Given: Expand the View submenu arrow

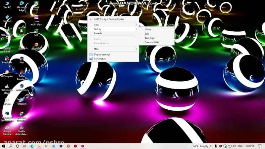Looking at the screenshot, I should 136,25.
